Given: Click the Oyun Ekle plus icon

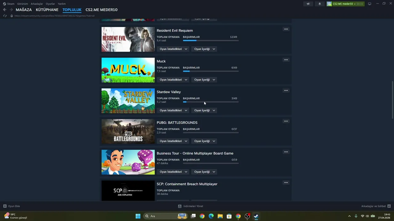Looking at the screenshot, I should coord(5,206).
